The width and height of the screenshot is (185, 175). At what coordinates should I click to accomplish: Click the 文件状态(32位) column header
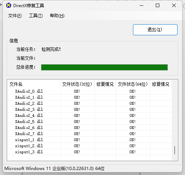pos(77,84)
